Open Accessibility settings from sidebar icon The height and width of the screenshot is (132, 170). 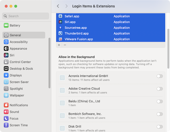(6, 42)
